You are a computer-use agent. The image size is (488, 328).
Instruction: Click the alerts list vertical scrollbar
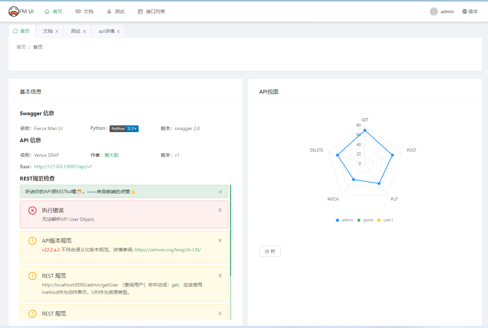click(x=231, y=230)
